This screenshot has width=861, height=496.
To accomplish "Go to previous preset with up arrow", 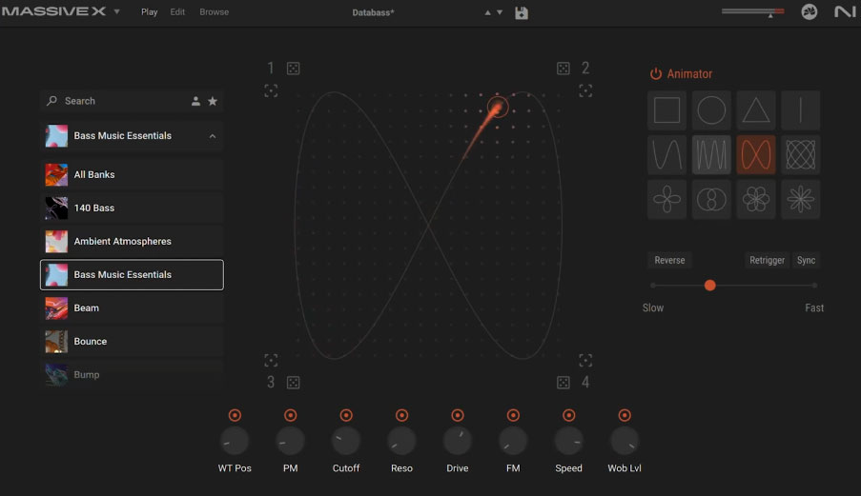I will [x=487, y=12].
